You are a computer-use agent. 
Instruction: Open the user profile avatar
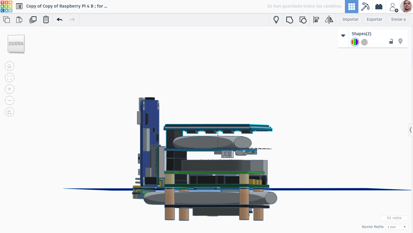(x=406, y=6)
